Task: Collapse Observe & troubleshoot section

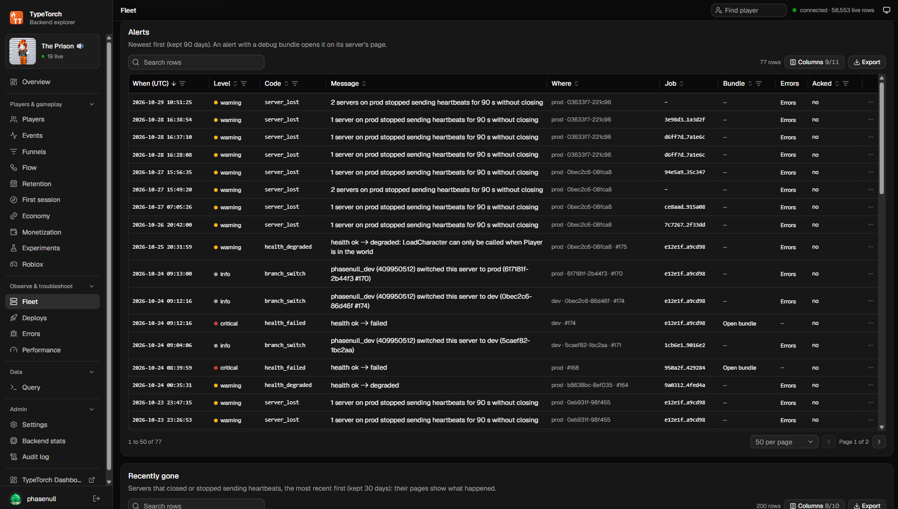Action: (x=92, y=286)
